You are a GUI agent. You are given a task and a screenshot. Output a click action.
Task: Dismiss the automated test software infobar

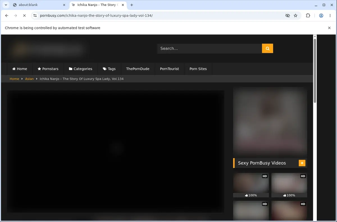point(329,28)
